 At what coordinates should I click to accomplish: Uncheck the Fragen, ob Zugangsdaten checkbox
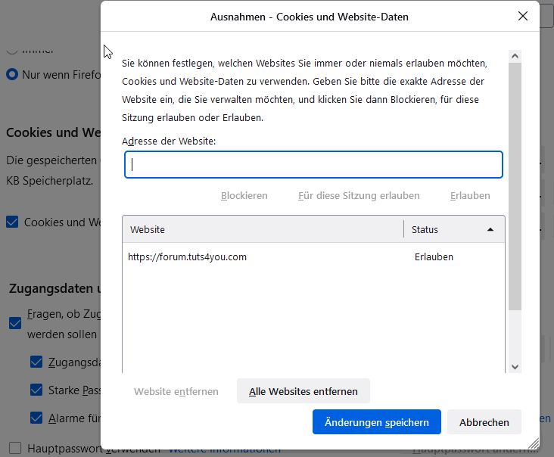(x=15, y=323)
